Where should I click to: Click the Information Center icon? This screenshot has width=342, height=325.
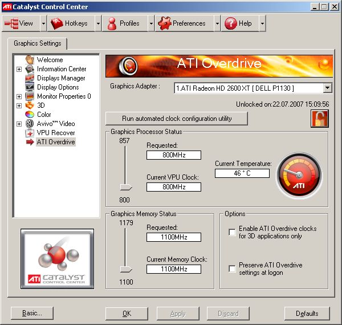[30, 69]
